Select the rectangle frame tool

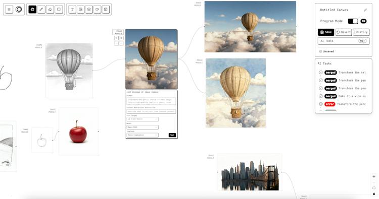click(59, 10)
